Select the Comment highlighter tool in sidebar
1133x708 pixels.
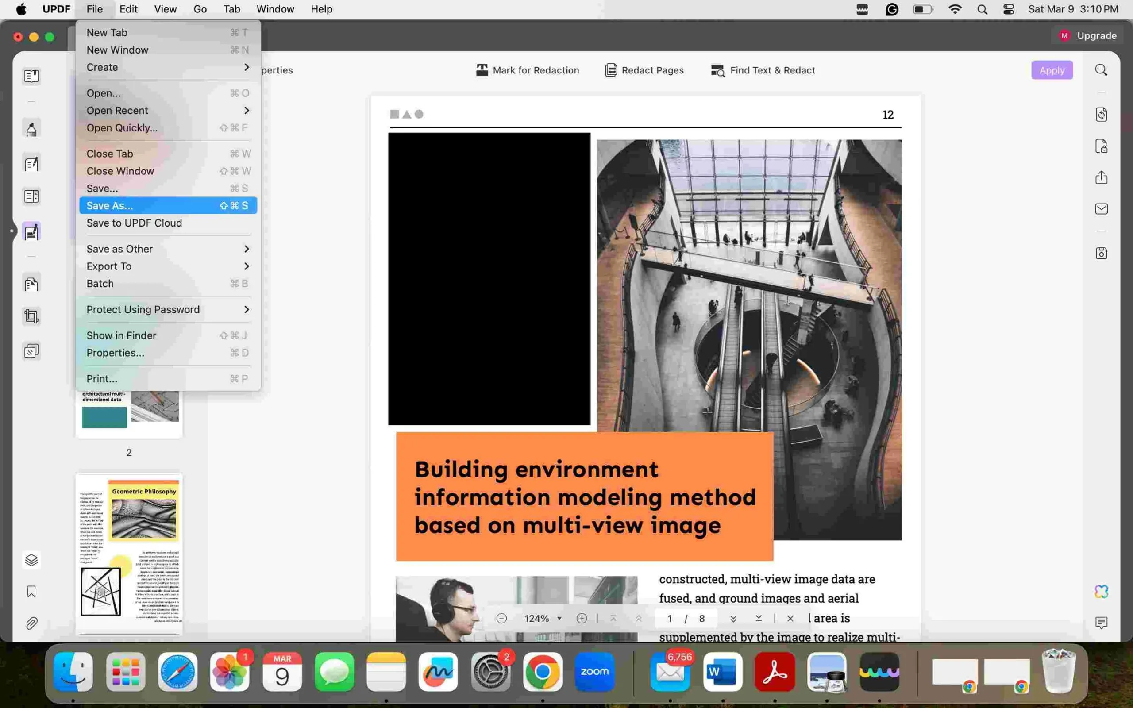[x=31, y=129]
